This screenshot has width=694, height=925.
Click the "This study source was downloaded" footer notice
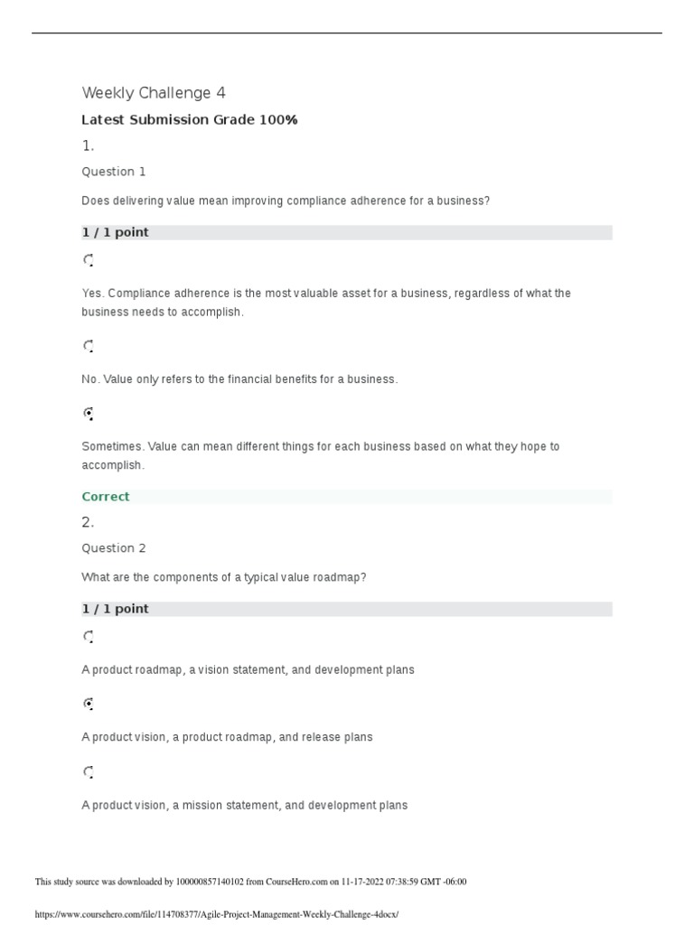pos(250,882)
